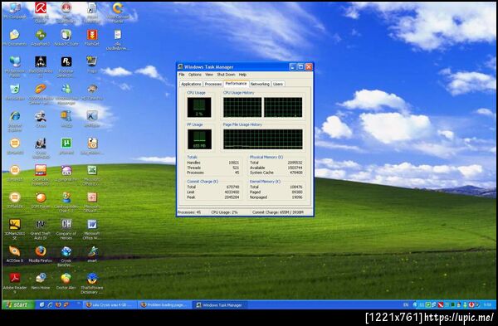Launch Crysis Benchmark desktop shortcut
Screen dimensions: 498x326
(66, 255)
